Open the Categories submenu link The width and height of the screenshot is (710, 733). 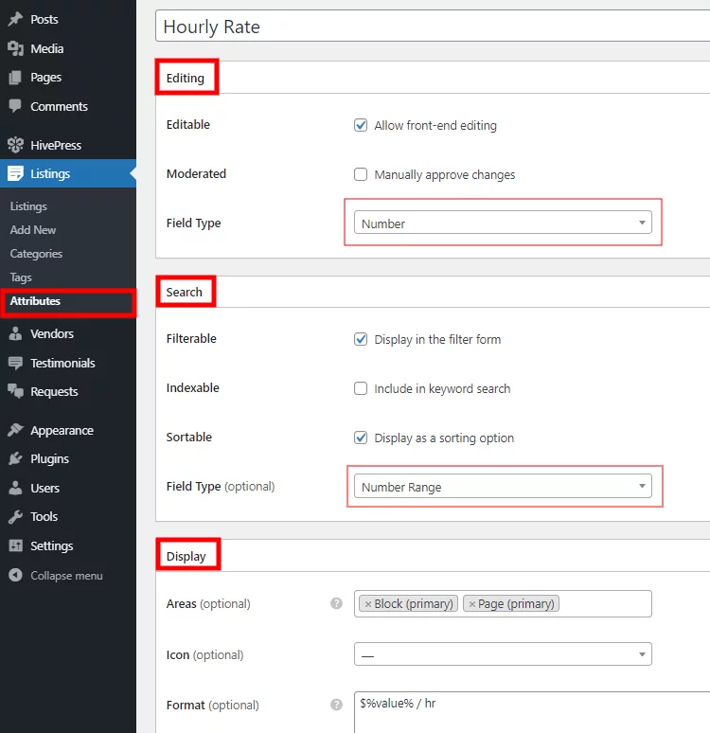[36, 254]
